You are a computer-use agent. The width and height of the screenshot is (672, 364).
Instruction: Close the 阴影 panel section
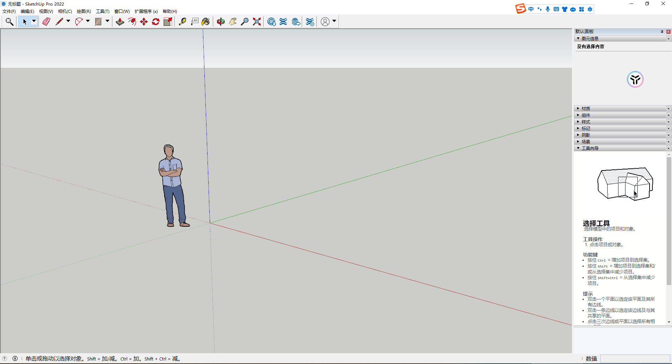(x=668, y=135)
